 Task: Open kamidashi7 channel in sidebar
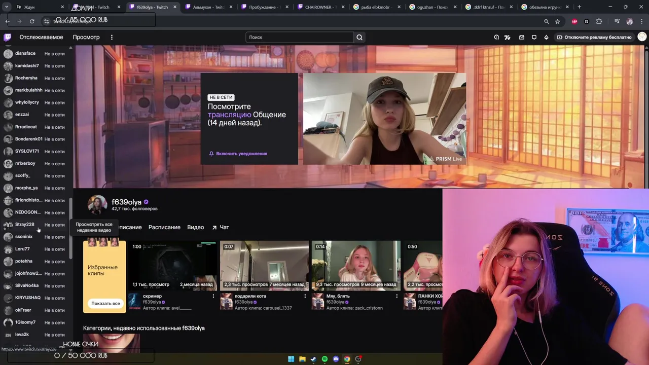pos(34,66)
